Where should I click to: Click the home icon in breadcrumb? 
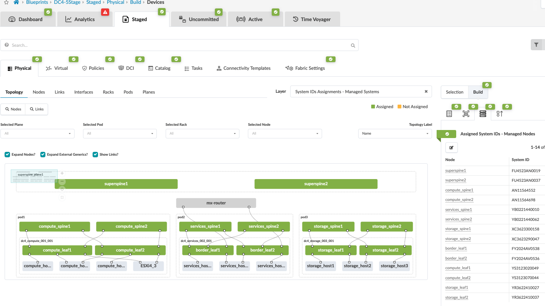[16, 2]
